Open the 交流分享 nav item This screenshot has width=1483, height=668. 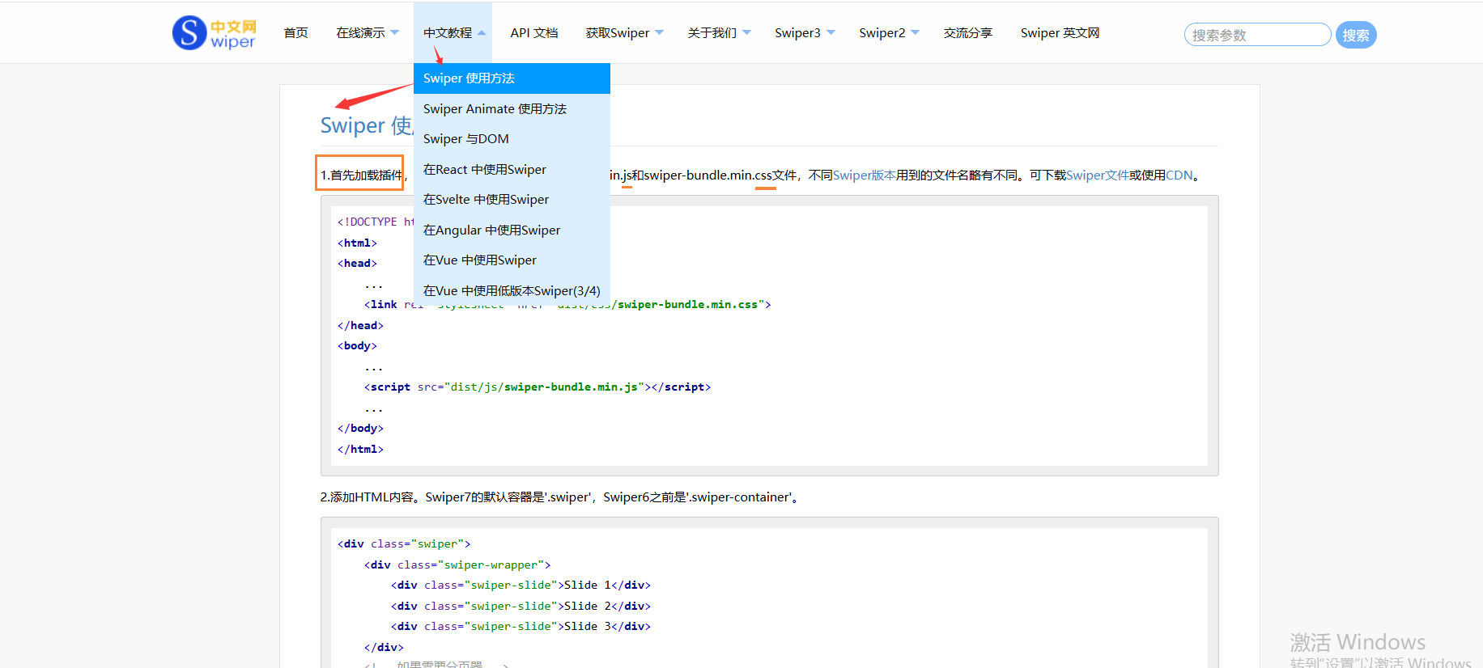point(967,33)
